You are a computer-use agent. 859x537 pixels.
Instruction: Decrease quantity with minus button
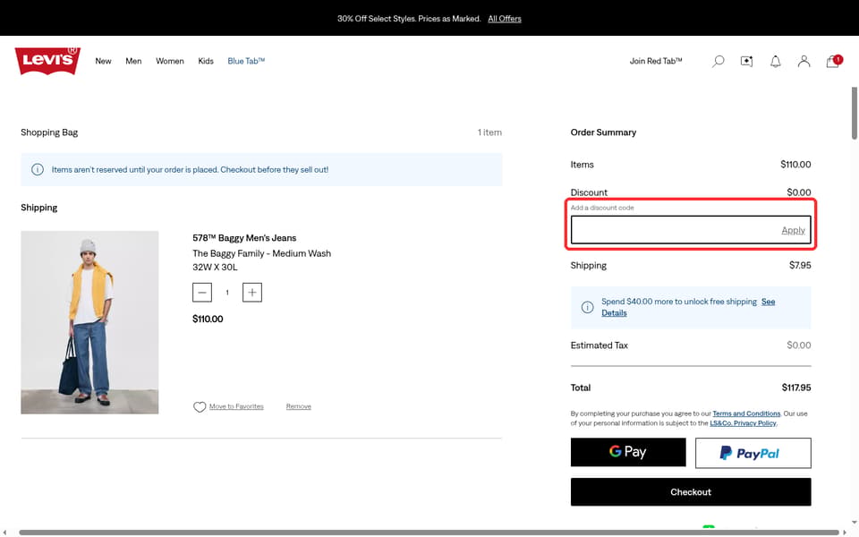tap(202, 292)
